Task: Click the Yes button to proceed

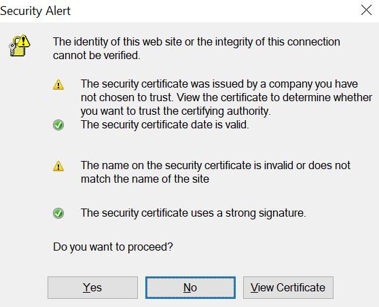Action: (92, 288)
